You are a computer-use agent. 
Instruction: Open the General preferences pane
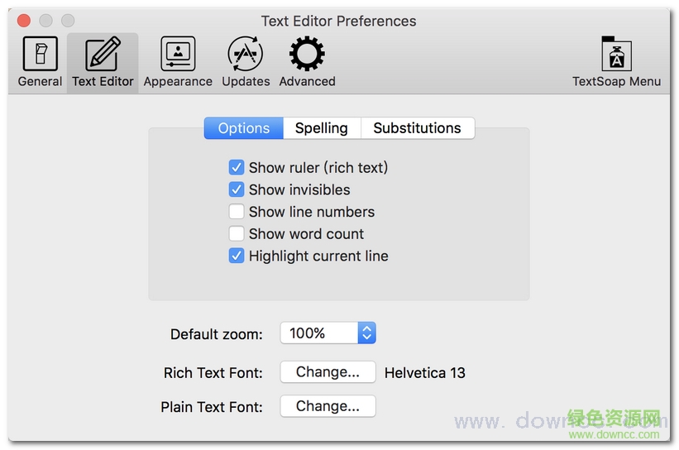pos(40,61)
